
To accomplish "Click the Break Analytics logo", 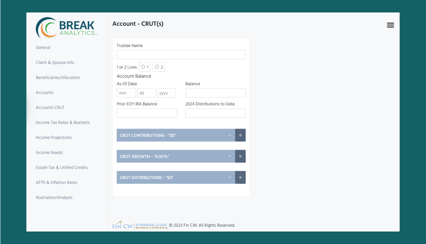I will click(66, 28).
